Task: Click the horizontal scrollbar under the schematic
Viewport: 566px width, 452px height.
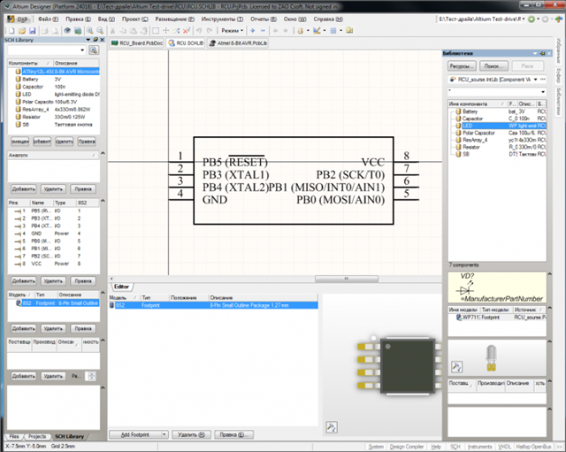Action: click(346, 279)
